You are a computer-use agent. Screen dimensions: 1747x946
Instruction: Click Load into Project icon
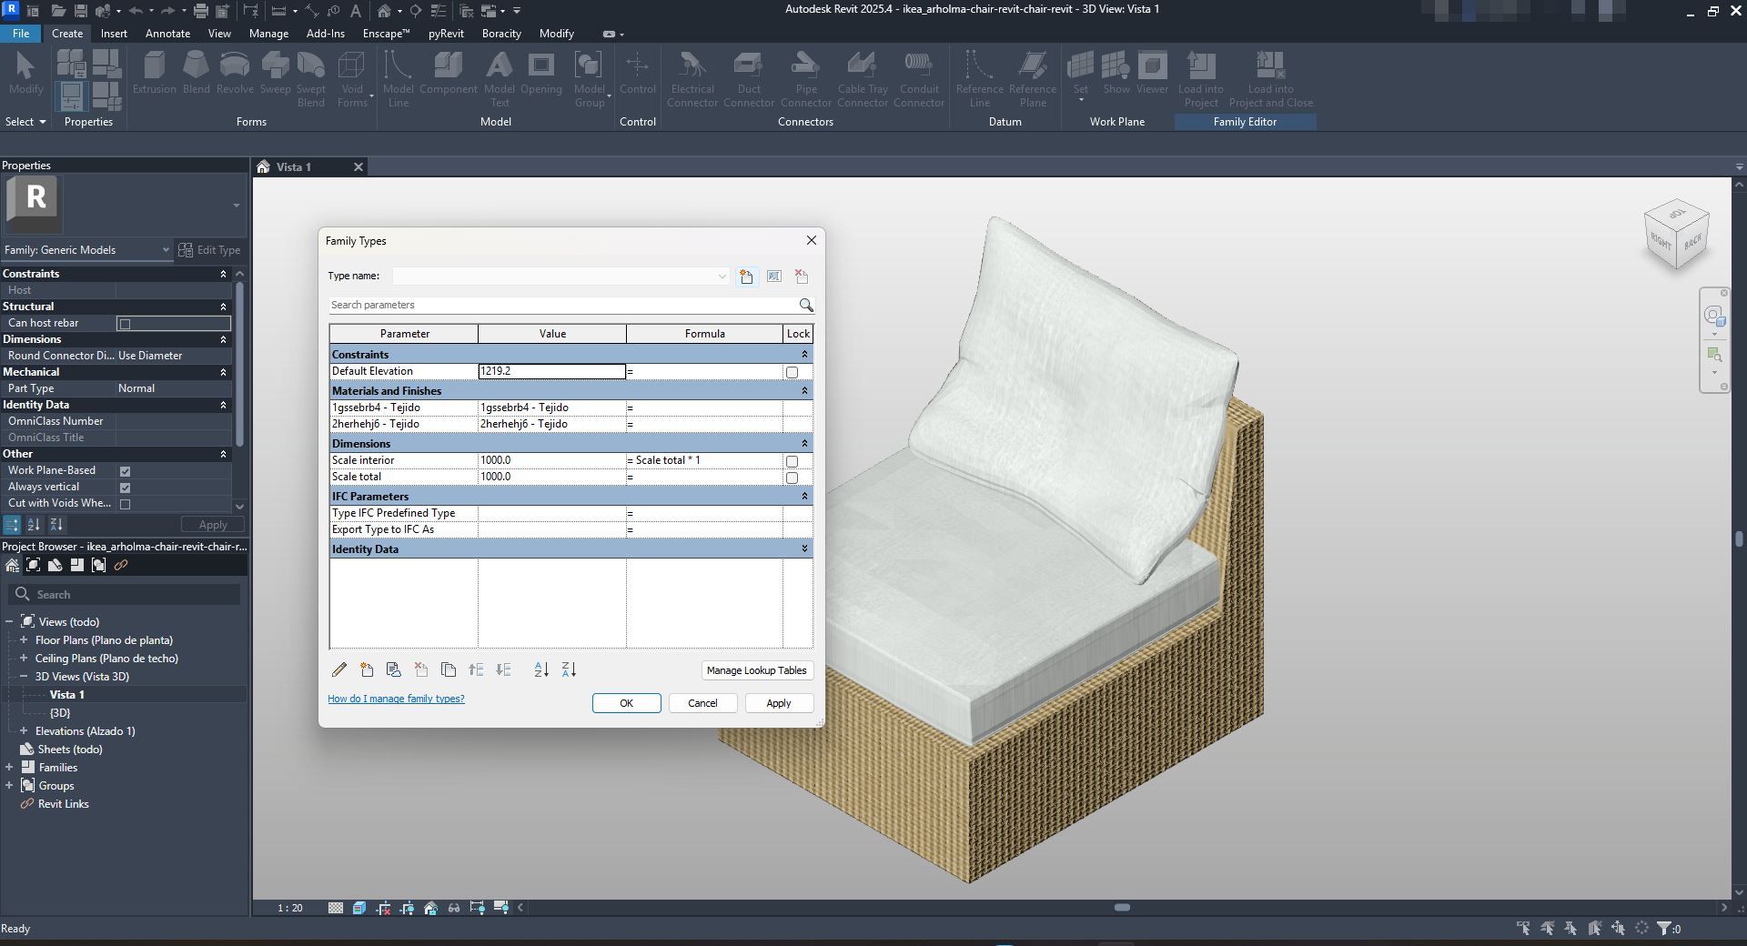click(1201, 79)
